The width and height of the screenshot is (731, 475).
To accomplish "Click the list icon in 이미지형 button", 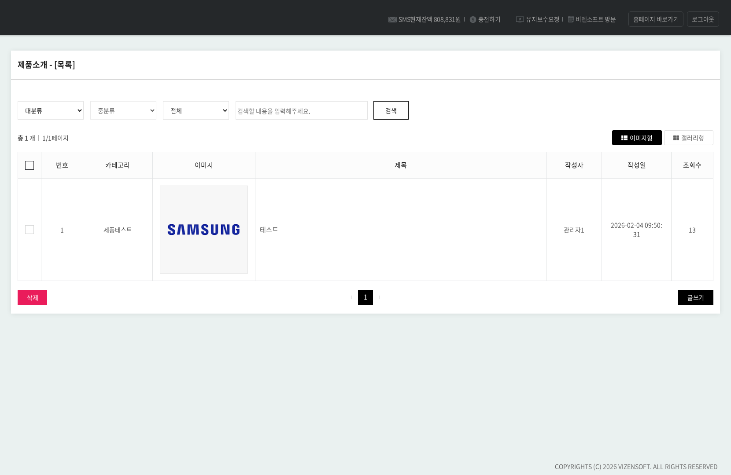I will pos(624,138).
